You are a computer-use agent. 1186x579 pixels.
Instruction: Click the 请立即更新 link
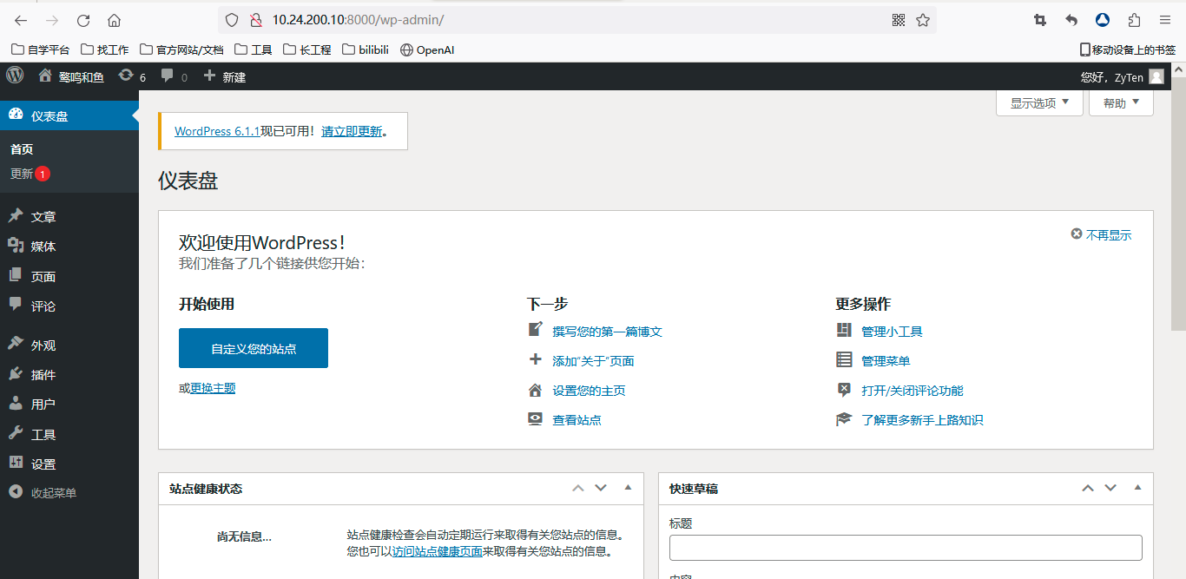tap(352, 131)
